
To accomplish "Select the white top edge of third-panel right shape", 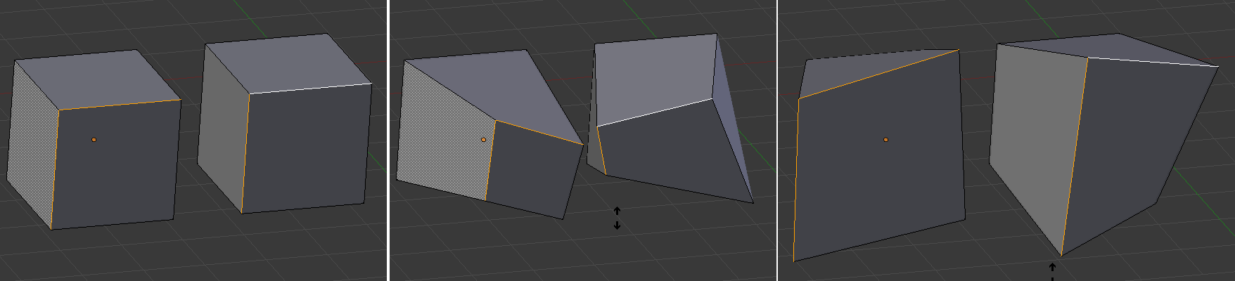I will click(x=1153, y=62).
